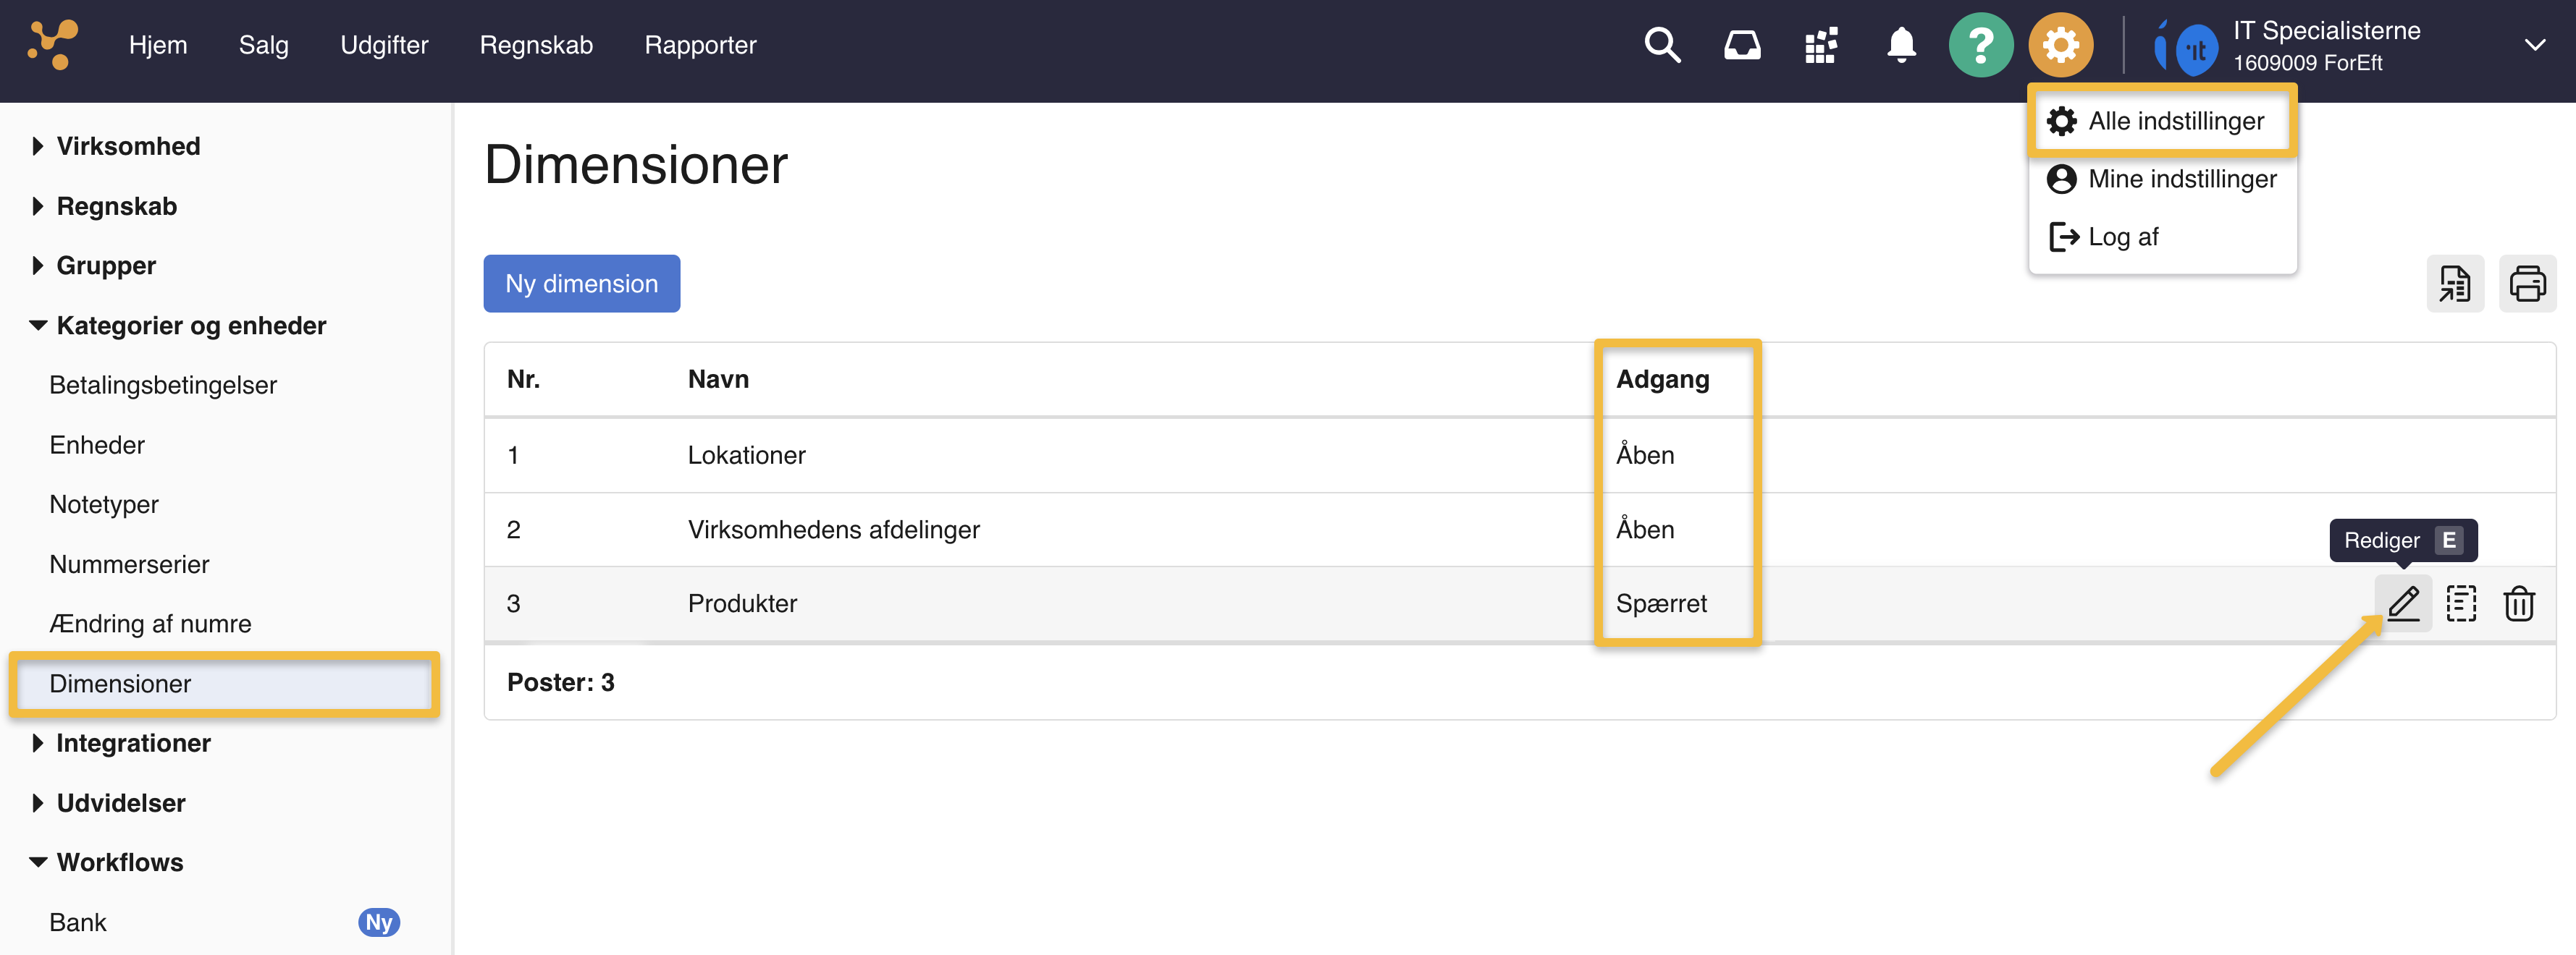The image size is (2576, 955).
Task: Collapse Kategorier og enheder section
Action: [x=190, y=326]
